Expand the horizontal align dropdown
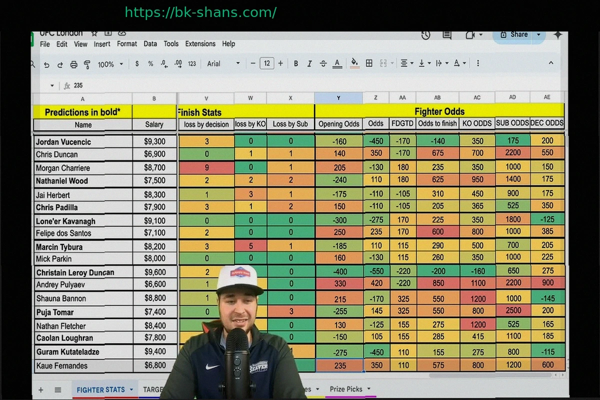 [x=407, y=63]
